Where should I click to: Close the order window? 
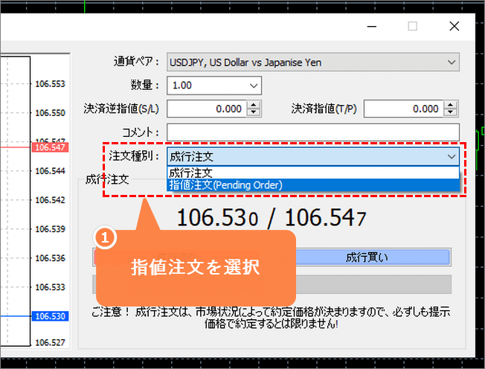(454, 27)
